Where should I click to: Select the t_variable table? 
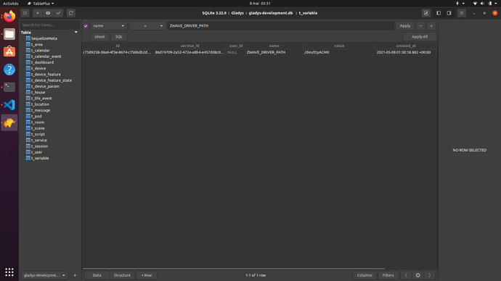(x=40, y=158)
